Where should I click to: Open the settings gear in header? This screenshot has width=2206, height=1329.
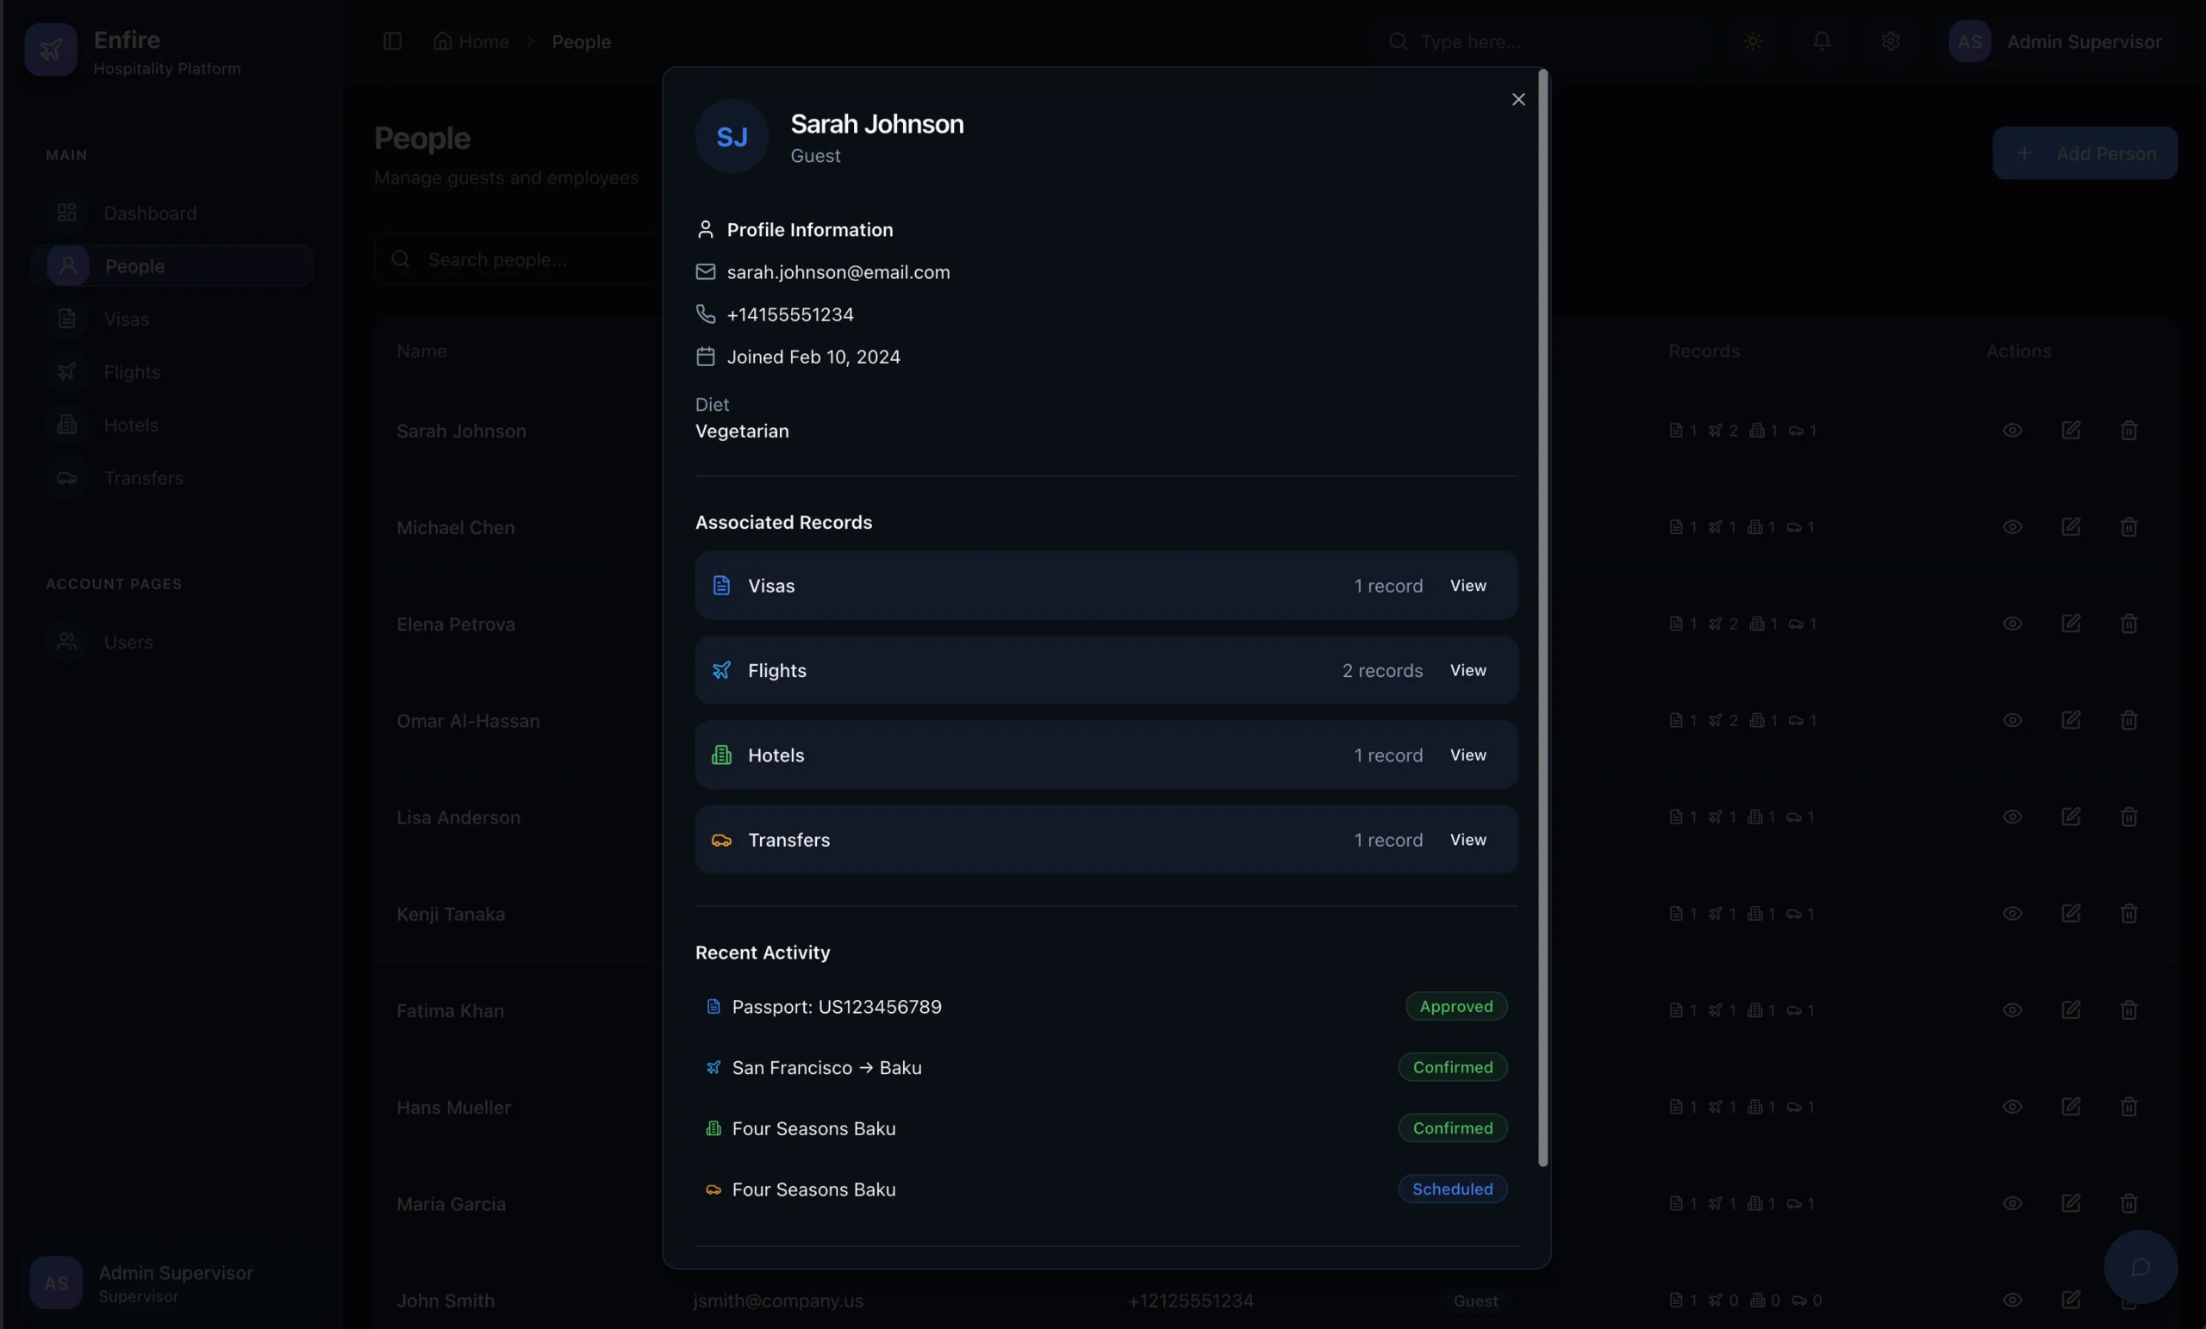click(x=1890, y=42)
